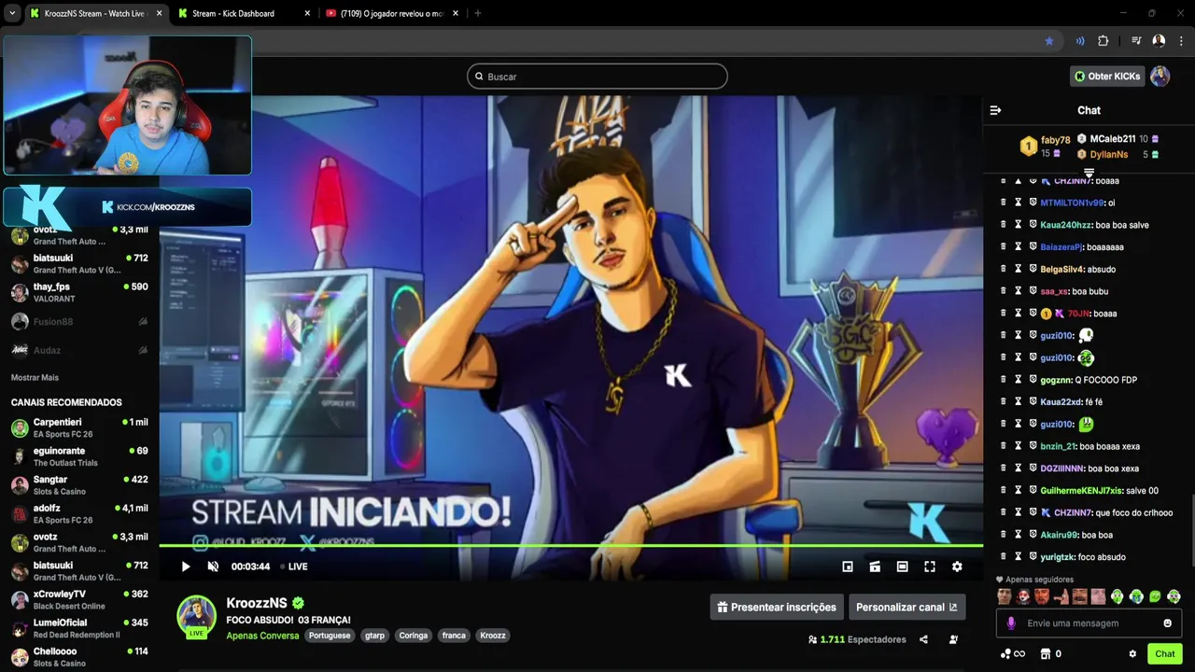Open browser profile icon in toolbar

1159,41
